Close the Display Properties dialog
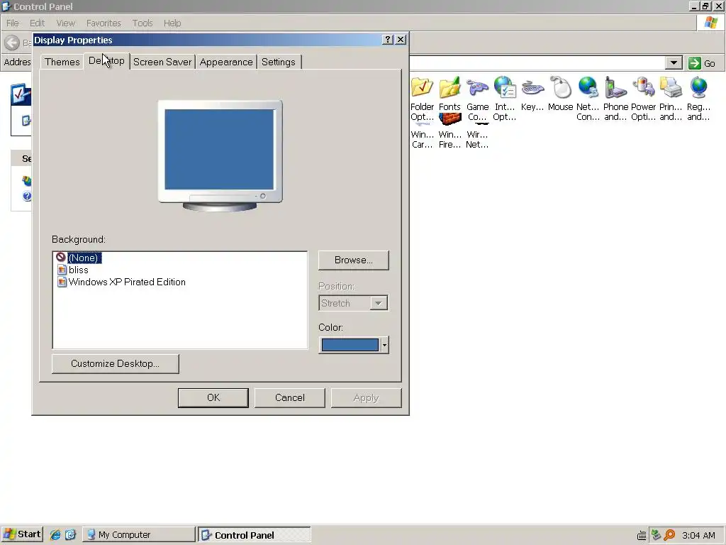726x545 pixels. coord(401,40)
